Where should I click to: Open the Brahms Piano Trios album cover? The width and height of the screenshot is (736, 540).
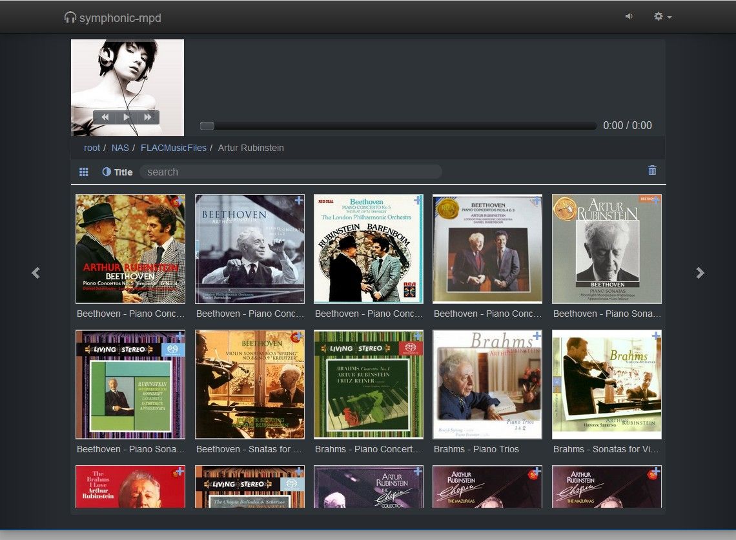tap(487, 385)
